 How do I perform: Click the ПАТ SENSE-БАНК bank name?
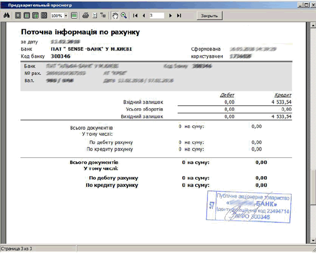[91, 49]
